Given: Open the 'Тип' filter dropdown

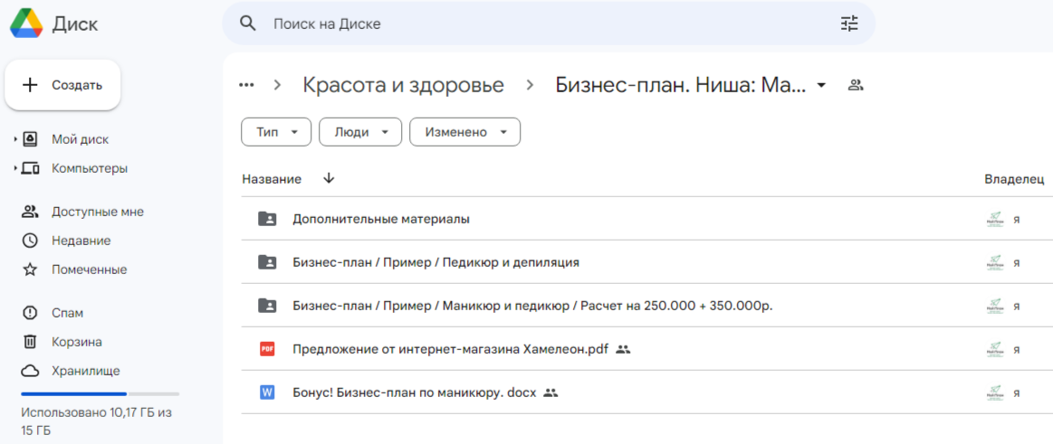Looking at the screenshot, I should tap(276, 132).
